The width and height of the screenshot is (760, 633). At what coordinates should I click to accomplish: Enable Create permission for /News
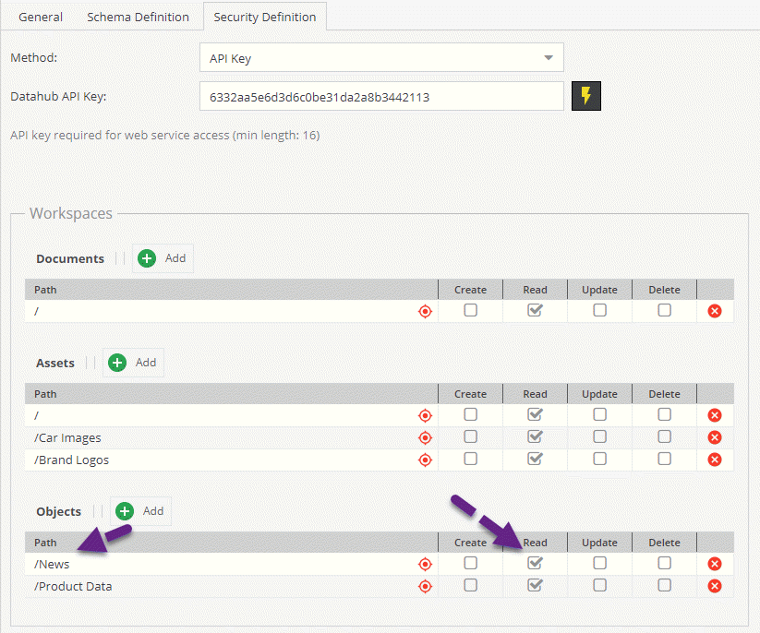(470, 563)
